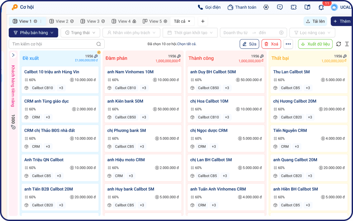Expand the Khách hàng tiềm năng side panel

[x=13, y=55]
